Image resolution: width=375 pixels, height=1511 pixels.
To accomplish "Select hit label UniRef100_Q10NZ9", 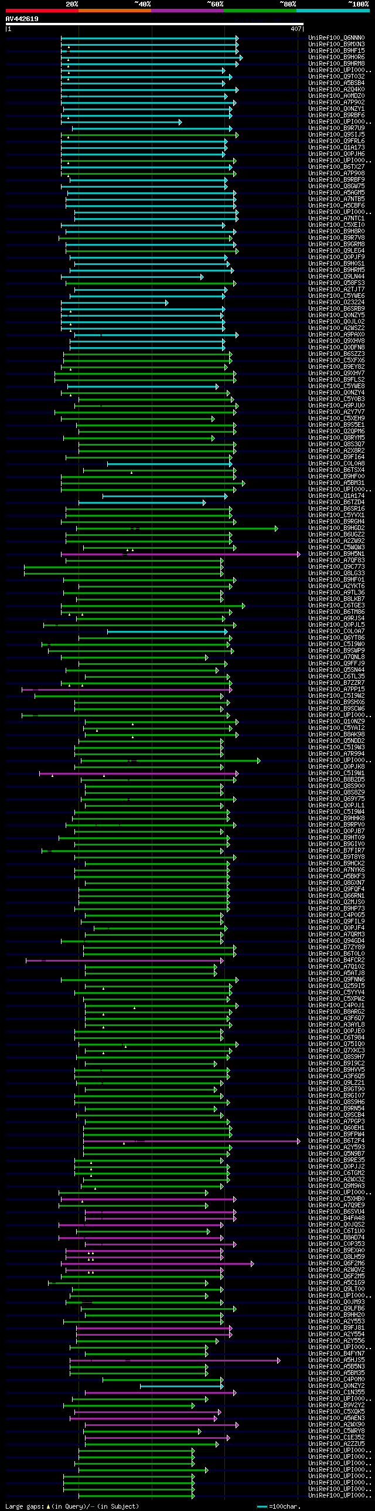I will [336, 722].
